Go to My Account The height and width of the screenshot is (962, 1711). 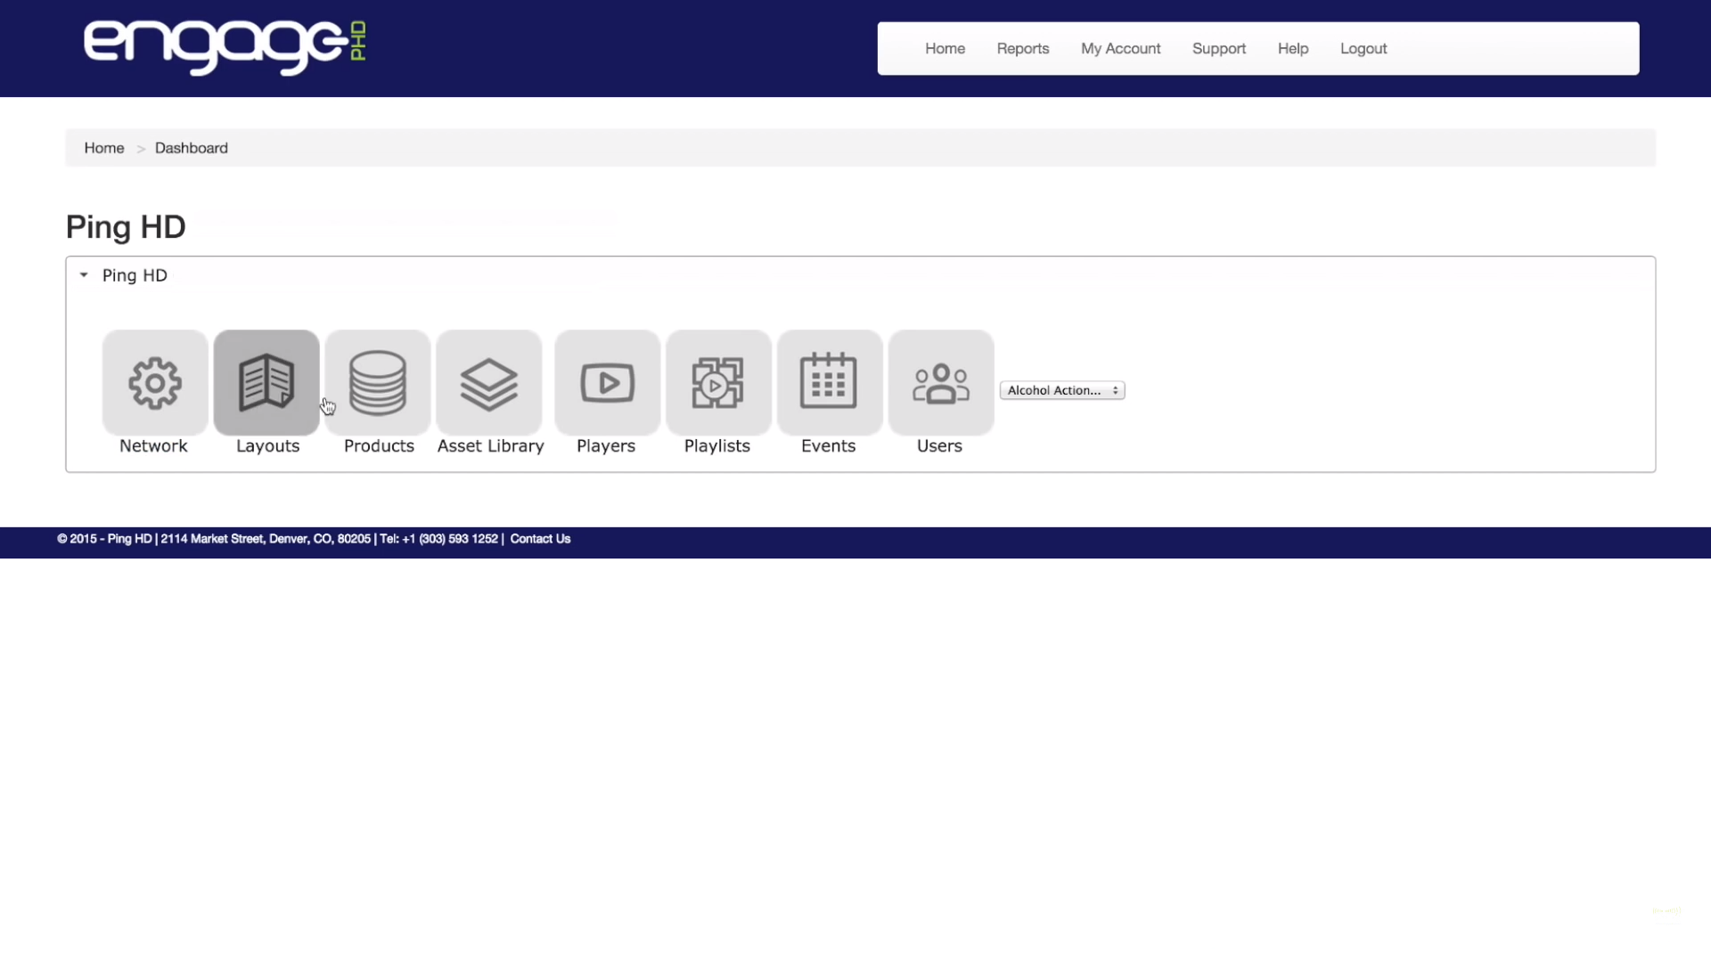coord(1120,49)
